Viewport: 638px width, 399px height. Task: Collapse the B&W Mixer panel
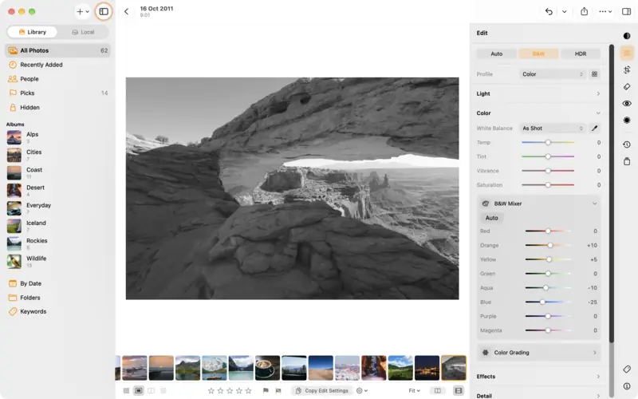(594, 203)
